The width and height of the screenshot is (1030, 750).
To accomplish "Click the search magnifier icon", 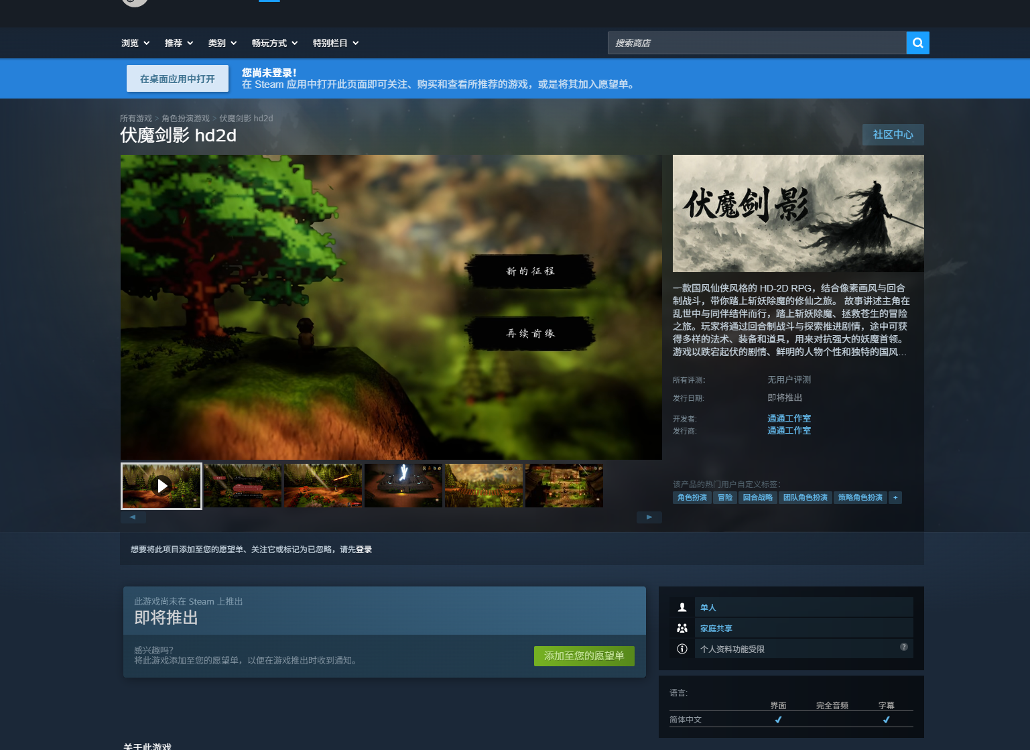I will pyautogui.click(x=917, y=42).
